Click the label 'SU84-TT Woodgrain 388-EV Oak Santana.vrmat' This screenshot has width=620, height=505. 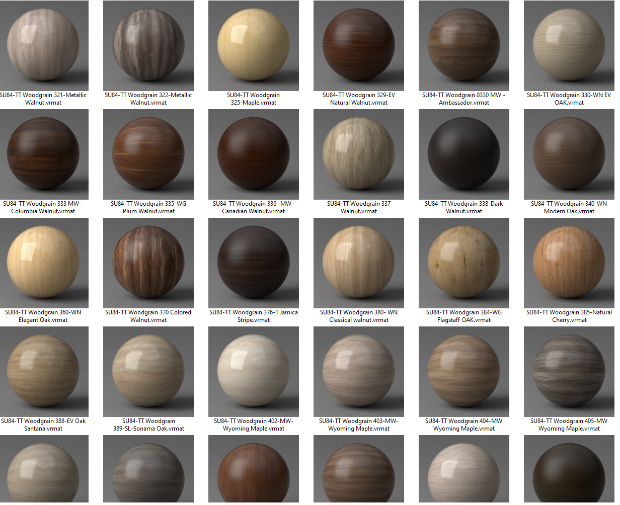point(43,425)
